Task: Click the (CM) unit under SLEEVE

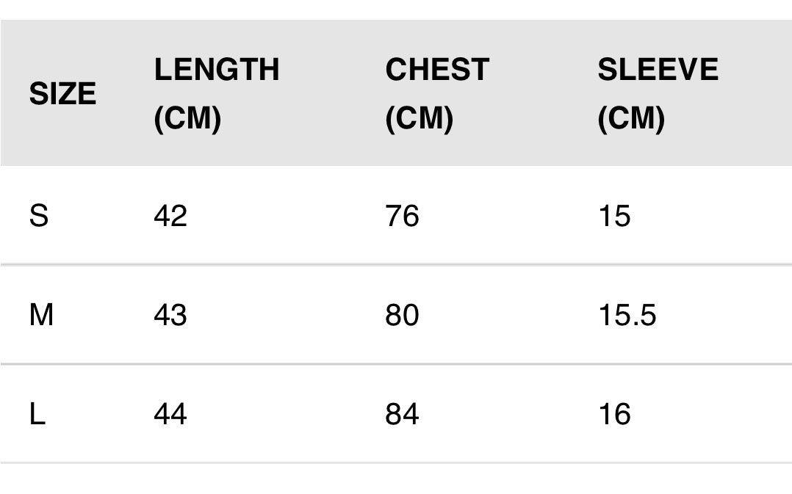Action: click(631, 118)
